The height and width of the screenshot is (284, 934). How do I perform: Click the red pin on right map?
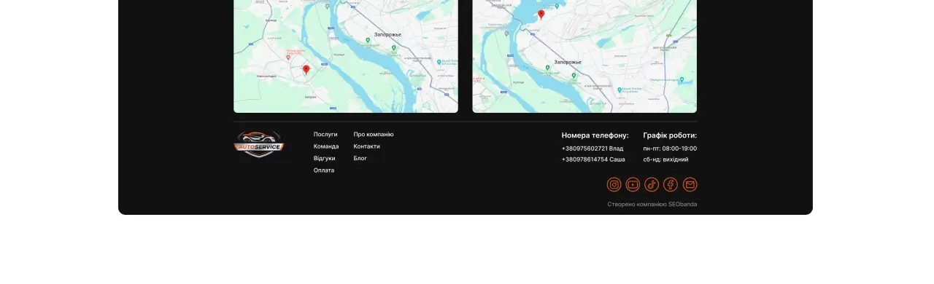541,14
